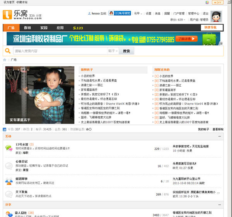Click the orange search magnifier icon

coord(8,51)
